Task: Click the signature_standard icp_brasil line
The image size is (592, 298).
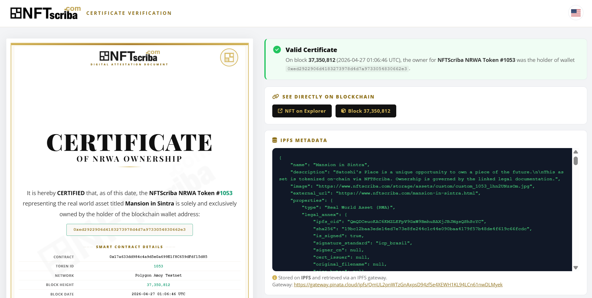Action: (x=363, y=243)
